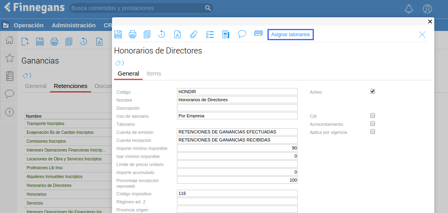Save the Honorarios de Directores record
The width and height of the screenshot is (448, 213).
(x=118, y=35)
